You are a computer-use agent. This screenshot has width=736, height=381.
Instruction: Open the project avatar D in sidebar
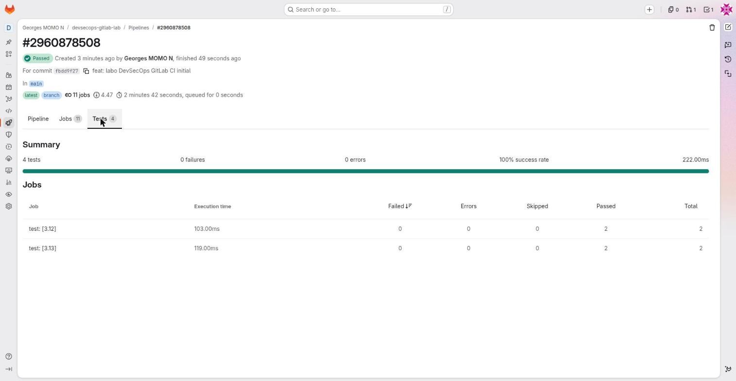click(x=8, y=28)
